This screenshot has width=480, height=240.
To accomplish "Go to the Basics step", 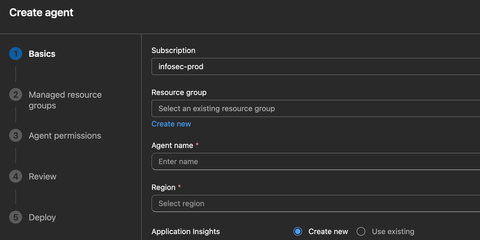I will (x=42, y=54).
